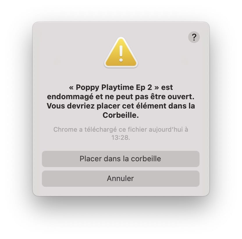Click the exclamation mark inside the triangle

(121, 53)
